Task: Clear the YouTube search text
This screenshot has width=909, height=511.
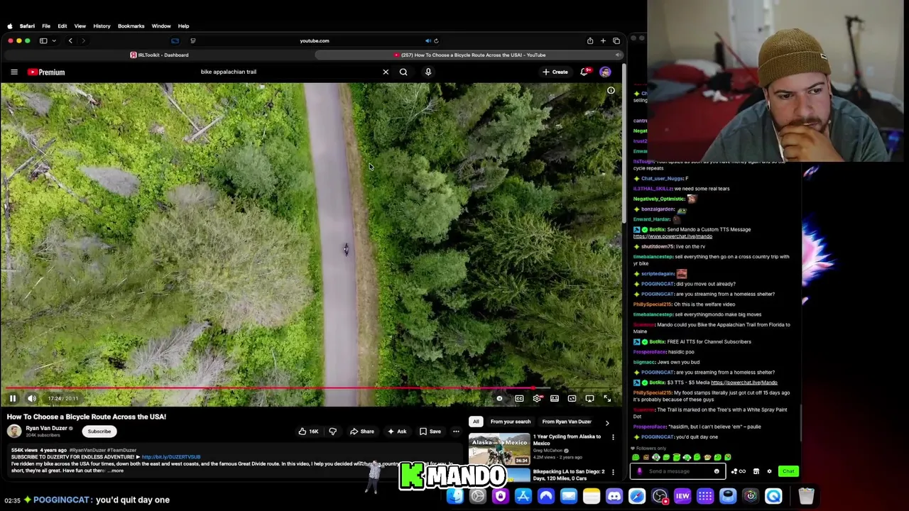Action: tap(386, 72)
